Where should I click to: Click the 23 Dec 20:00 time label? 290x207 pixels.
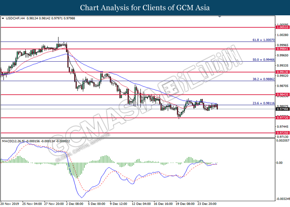[207, 204]
